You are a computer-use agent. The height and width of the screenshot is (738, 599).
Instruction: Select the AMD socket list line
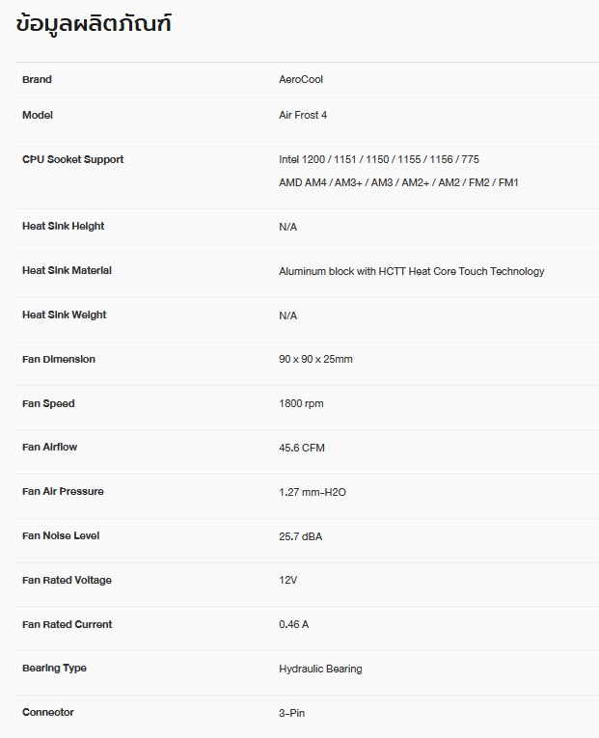point(398,182)
